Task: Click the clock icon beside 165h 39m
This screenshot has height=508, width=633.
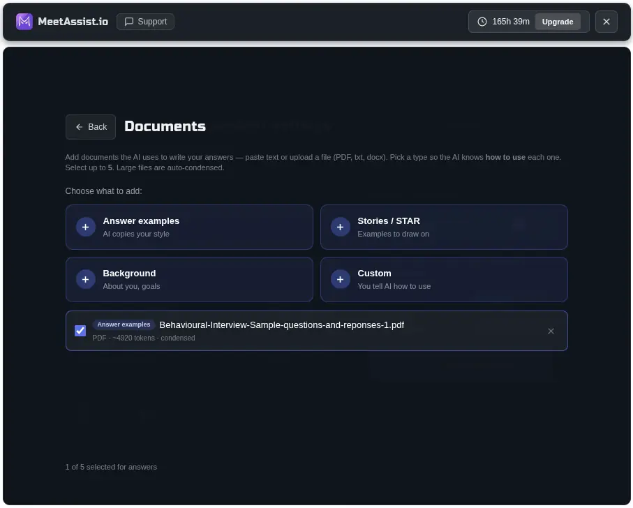Action: click(x=482, y=22)
